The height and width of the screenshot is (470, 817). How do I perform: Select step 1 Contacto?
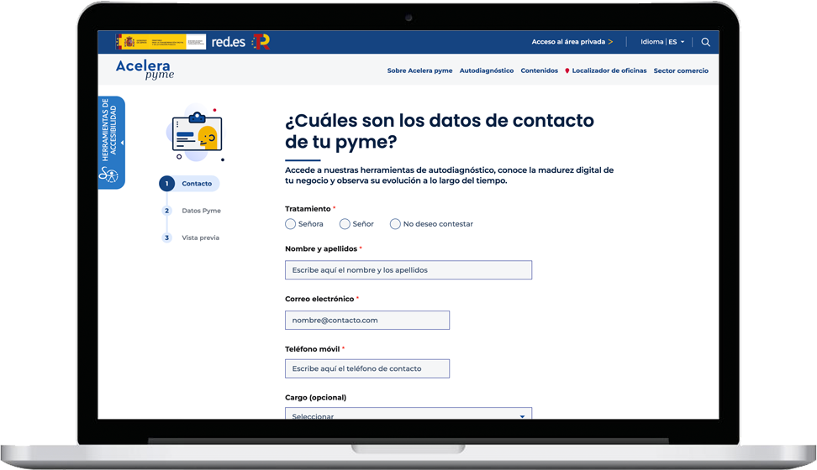[x=189, y=183]
